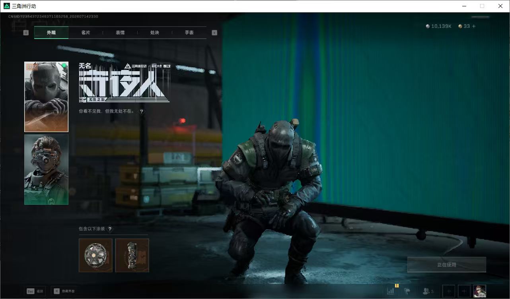Click the 正在使用 button
510x299 pixels.
[447, 265]
